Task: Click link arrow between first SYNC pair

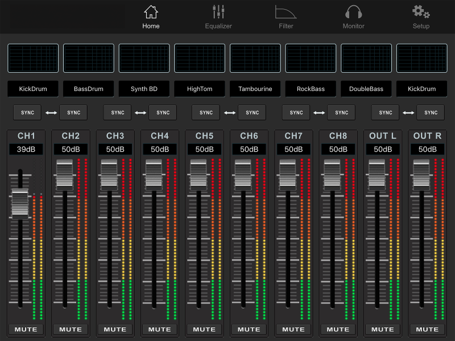Action: click(x=51, y=113)
